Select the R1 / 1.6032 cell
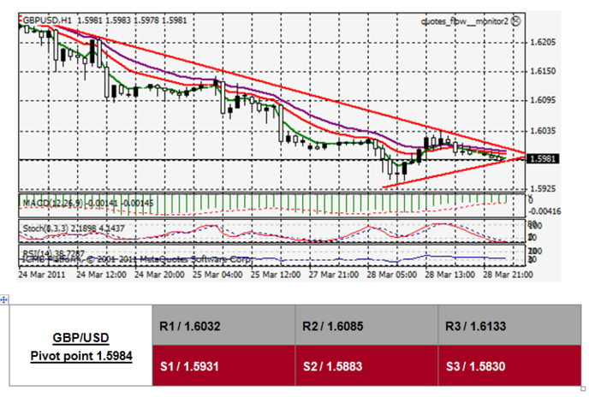The height and width of the screenshot is (397, 589). tap(224, 325)
